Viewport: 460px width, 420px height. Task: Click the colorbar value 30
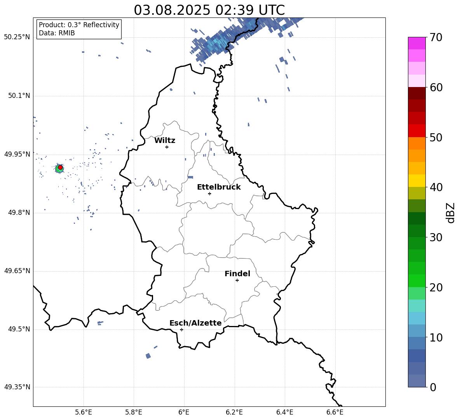tap(436, 237)
